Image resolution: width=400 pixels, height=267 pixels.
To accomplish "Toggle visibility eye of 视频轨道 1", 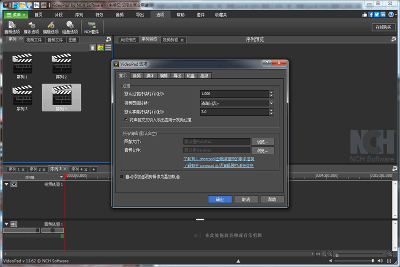I will click(14, 184).
